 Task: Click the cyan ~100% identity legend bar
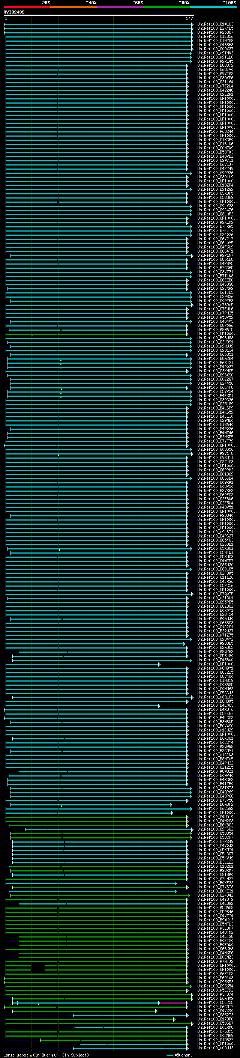(213, 7)
